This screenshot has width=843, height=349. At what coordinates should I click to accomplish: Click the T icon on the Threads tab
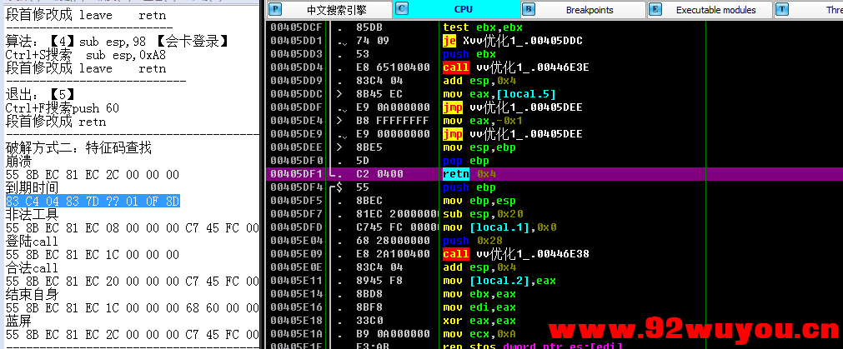tap(782, 9)
